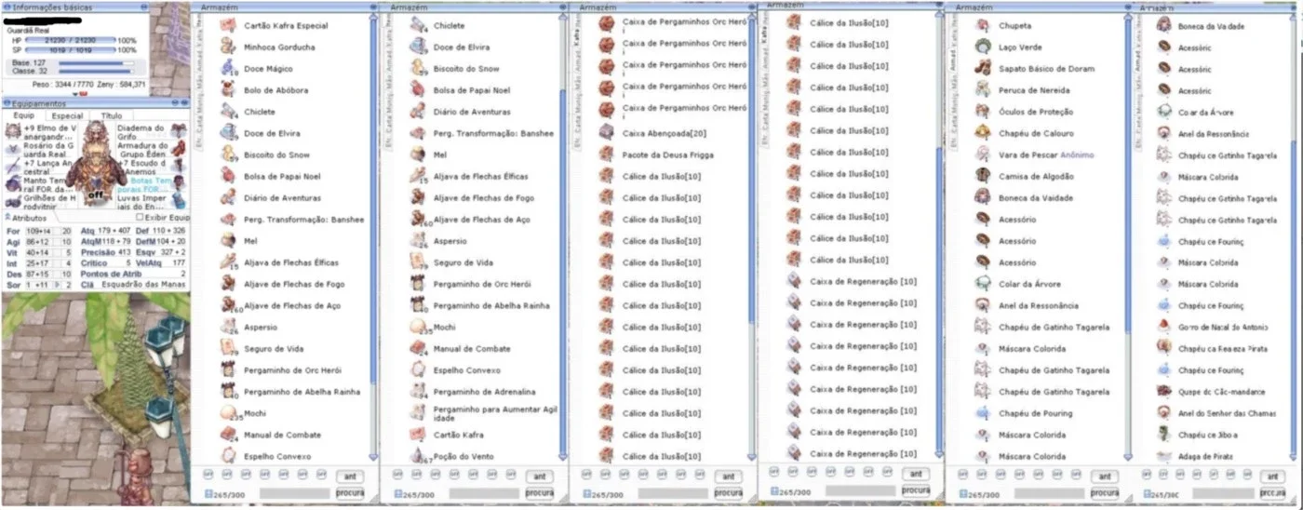
Task: Click scrollbar down arrow beside Poção do Vento
Action: 563,457
